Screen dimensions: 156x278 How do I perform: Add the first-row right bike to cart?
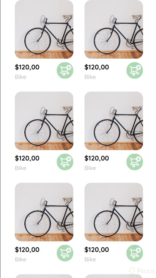[x=135, y=70]
